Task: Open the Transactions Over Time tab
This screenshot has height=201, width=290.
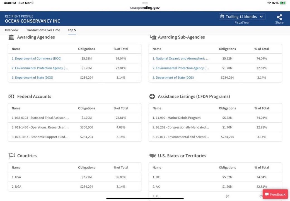Action: tap(43, 30)
